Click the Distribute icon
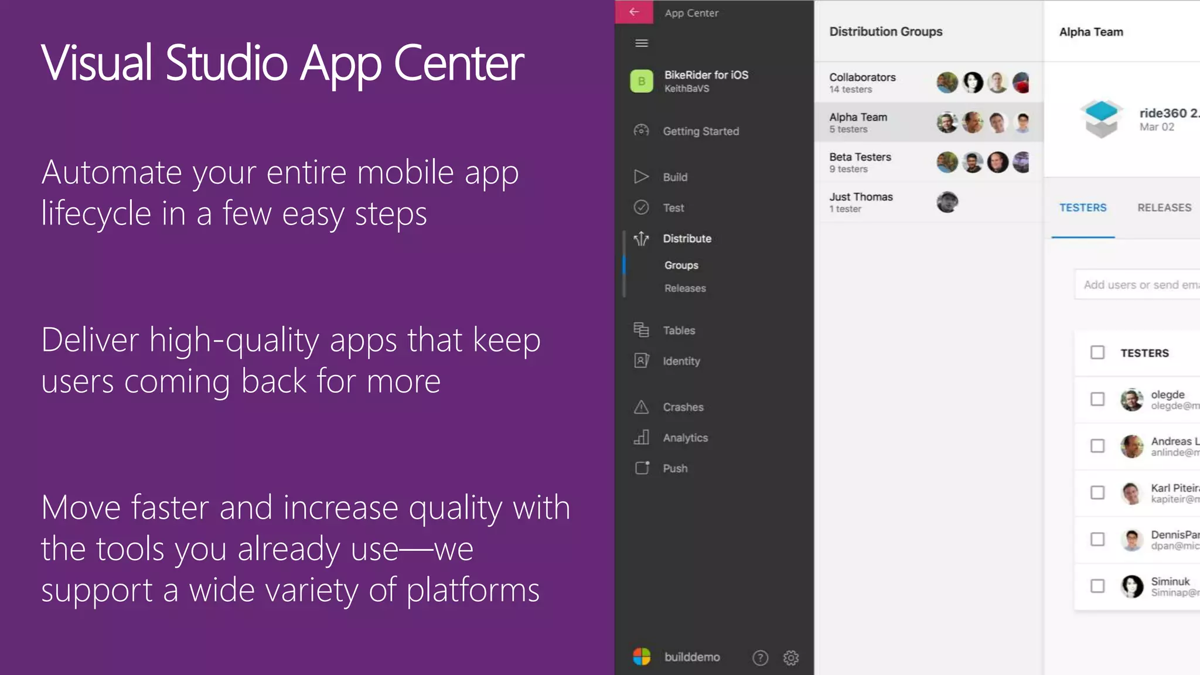This screenshot has width=1200, height=675. [x=642, y=238]
